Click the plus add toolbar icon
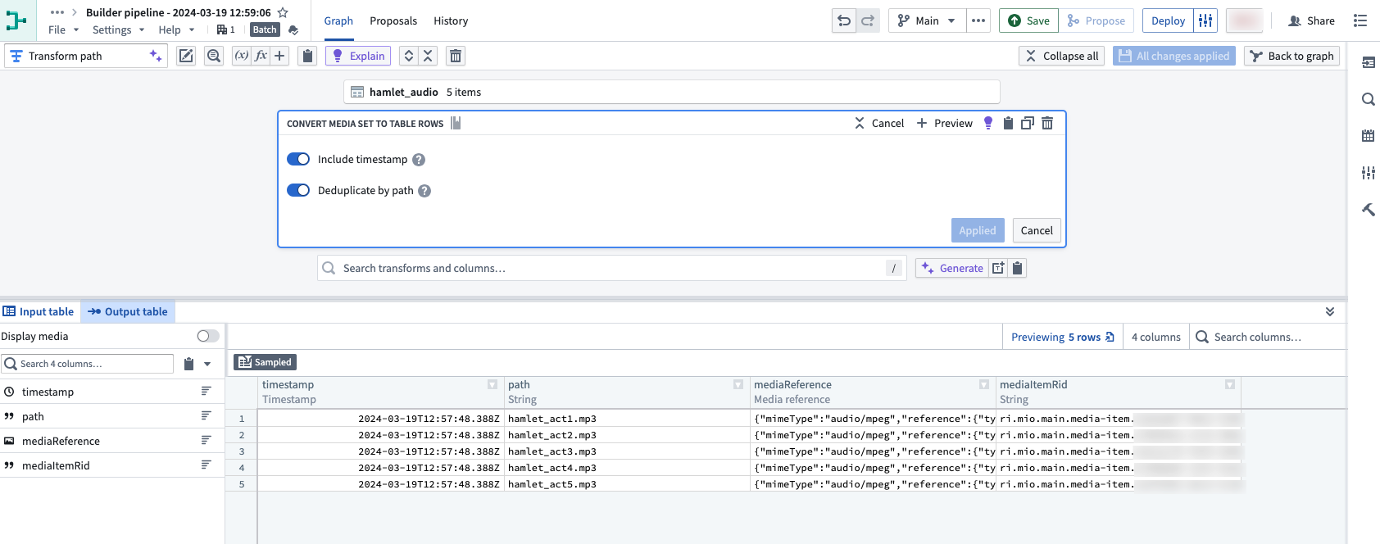1380x544 pixels. (279, 56)
